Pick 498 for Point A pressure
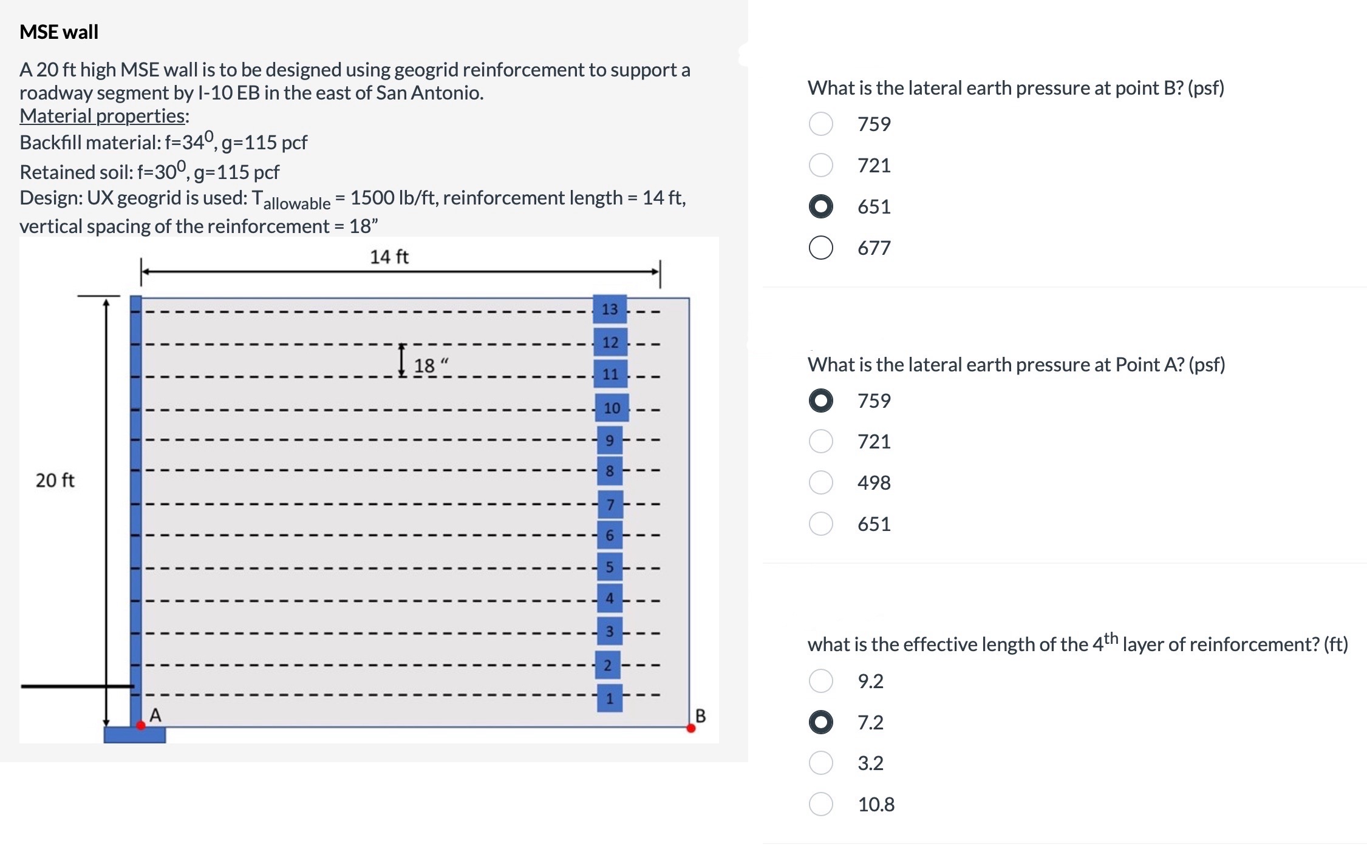Screen dimensions: 1367x852 click(820, 482)
